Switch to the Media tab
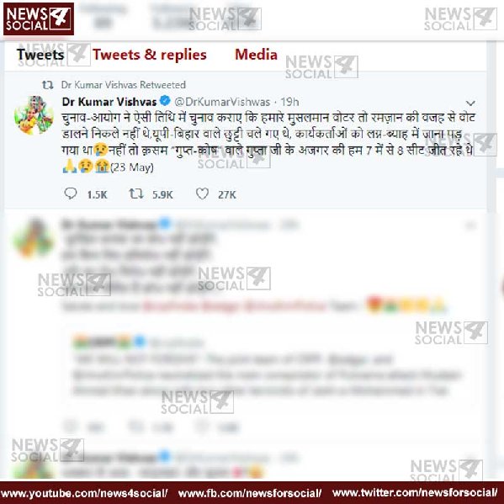The height and width of the screenshot is (504, 504). pyautogui.click(x=256, y=55)
